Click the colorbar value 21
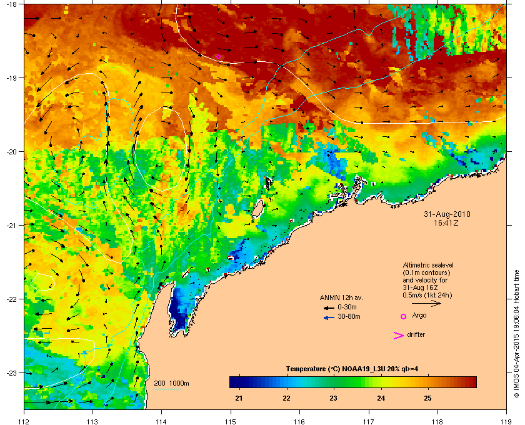The image size is (525, 425). 239,398
